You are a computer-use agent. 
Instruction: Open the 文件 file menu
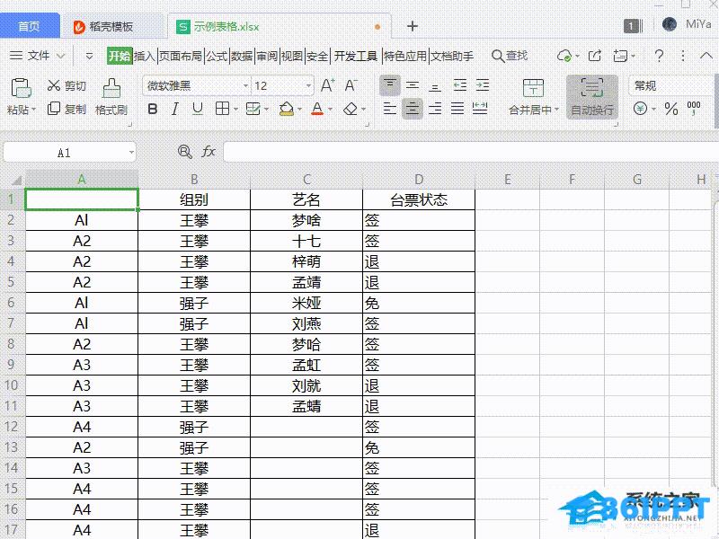click(37, 56)
